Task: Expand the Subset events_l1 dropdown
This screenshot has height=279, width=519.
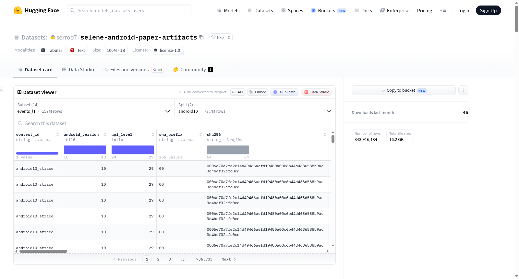Action: 94,108
